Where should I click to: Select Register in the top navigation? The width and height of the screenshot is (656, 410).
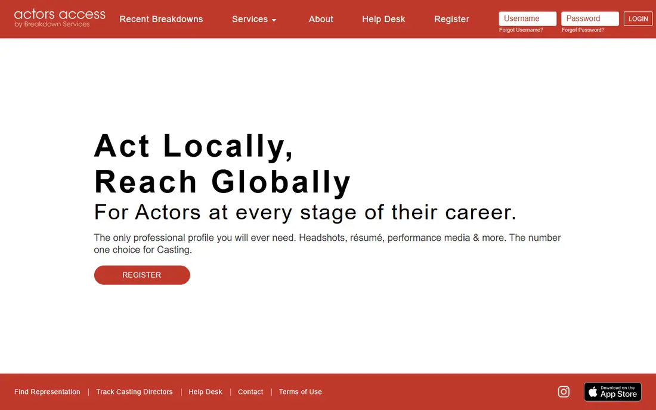(451, 19)
